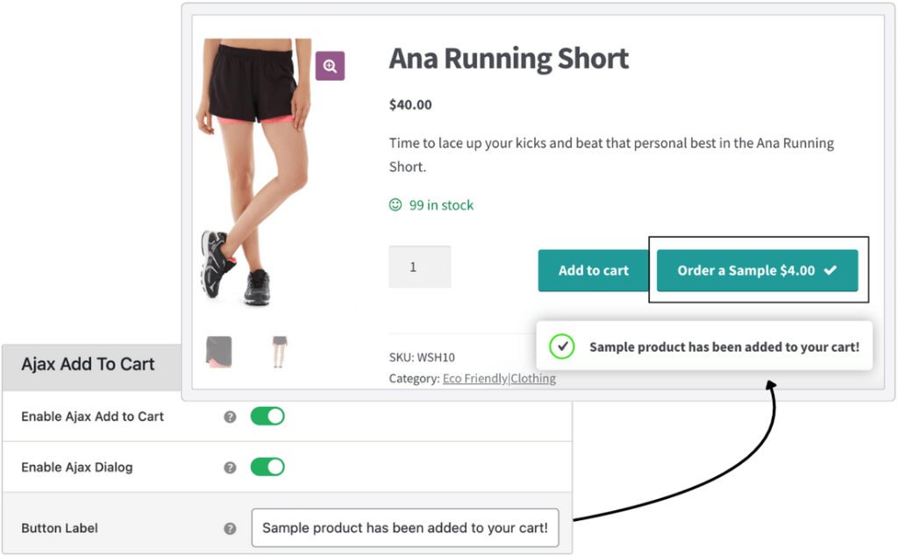The width and height of the screenshot is (898, 556).
Task: Click the SKU: WSH10 text
Action: pos(422,357)
